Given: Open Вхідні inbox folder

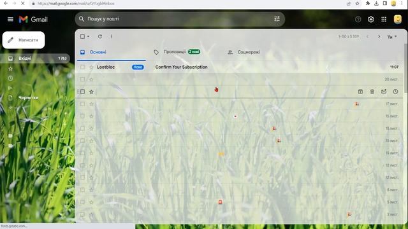Looking at the screenshot, I should [x=35, y=58].
